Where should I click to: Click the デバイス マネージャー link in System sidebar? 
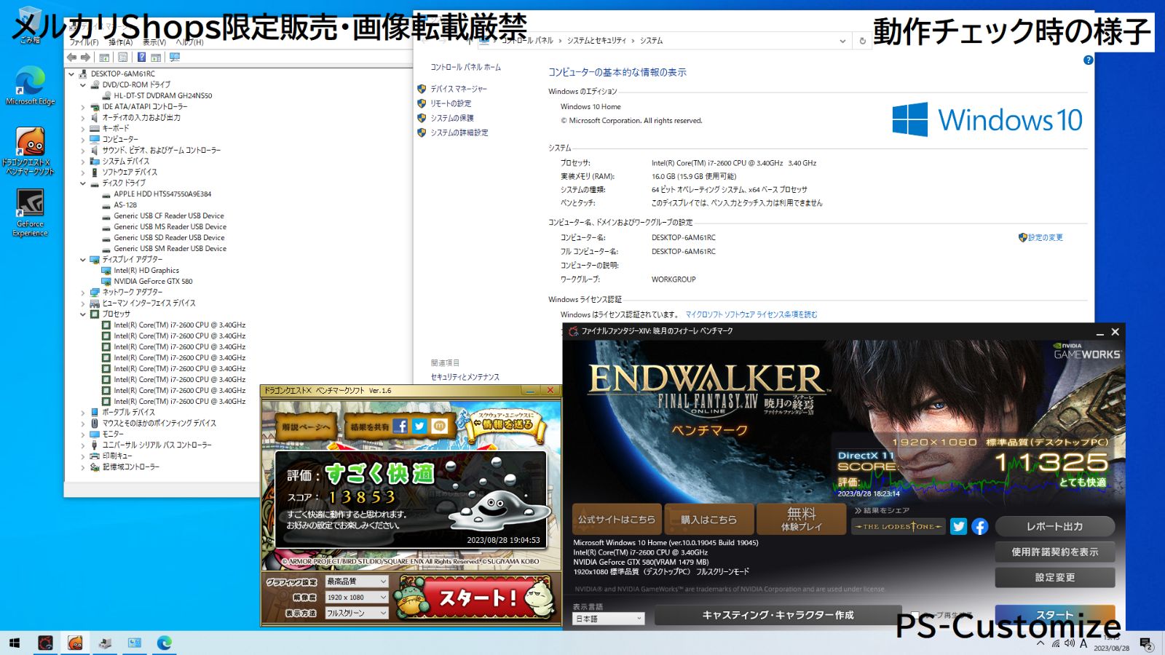pyautogui.click(x=459, y=89)
